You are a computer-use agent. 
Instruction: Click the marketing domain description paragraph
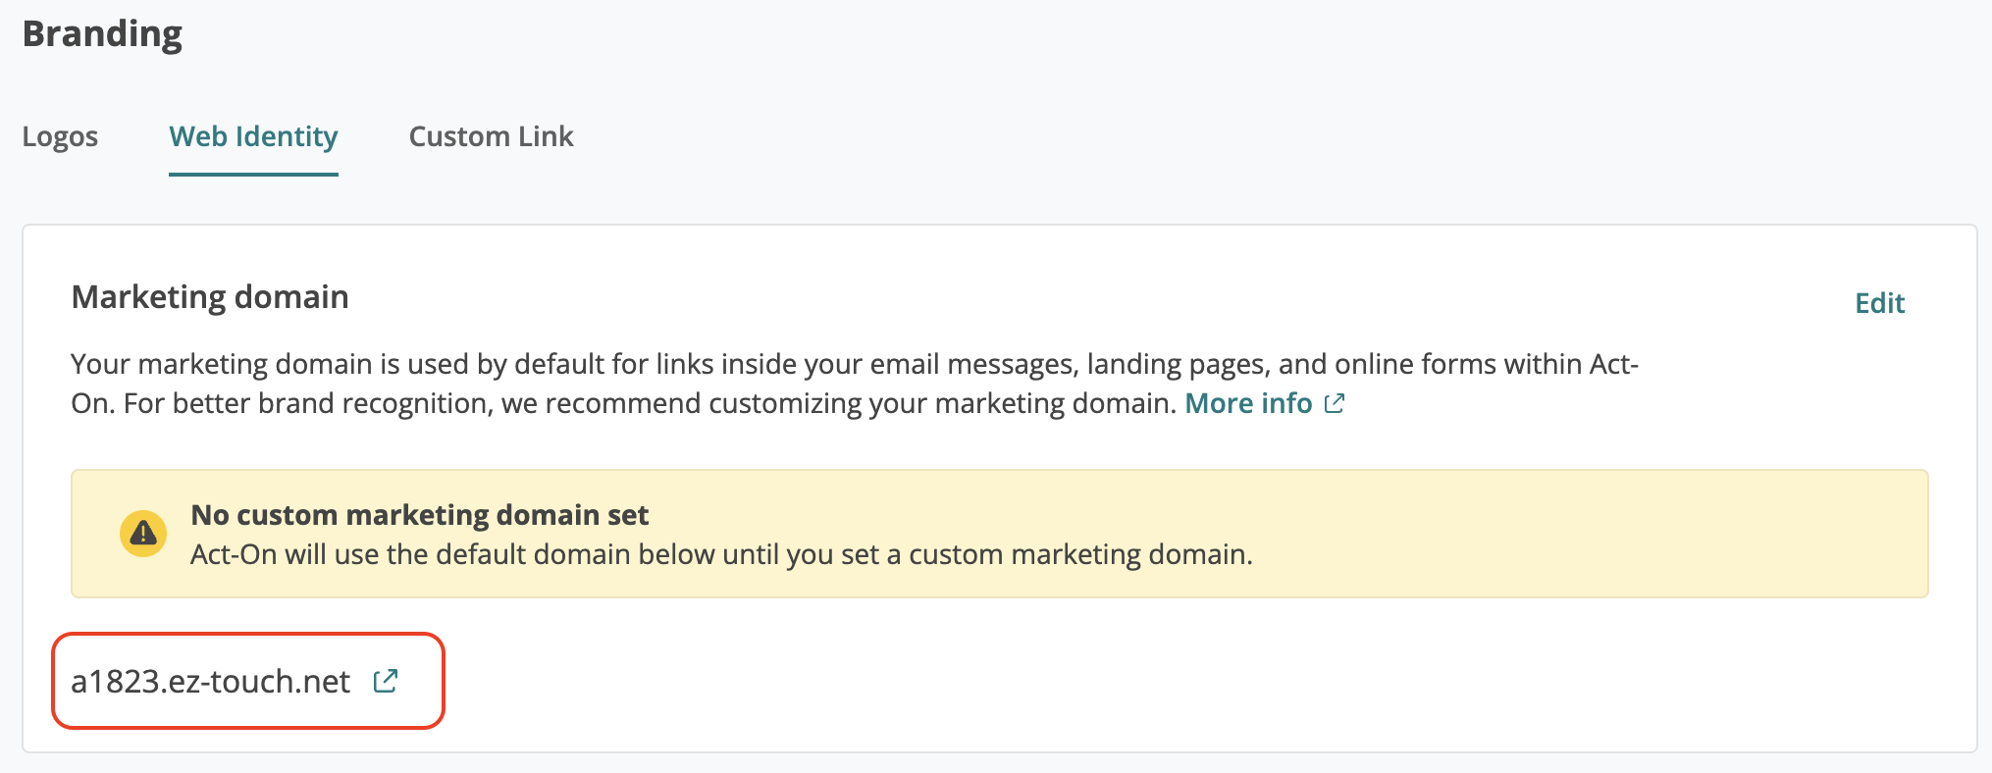855,384
